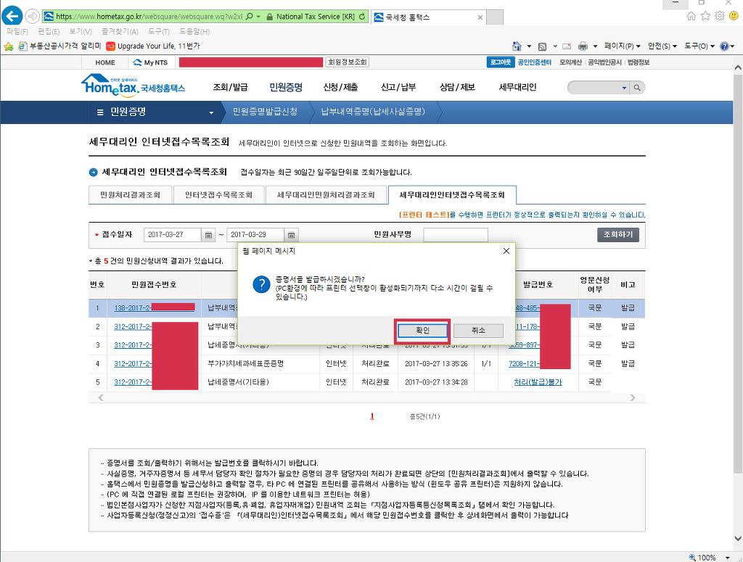Open the 민원증명발급신청 breadcrumb item
743x562 pixels.
click(x=265, y=112)
